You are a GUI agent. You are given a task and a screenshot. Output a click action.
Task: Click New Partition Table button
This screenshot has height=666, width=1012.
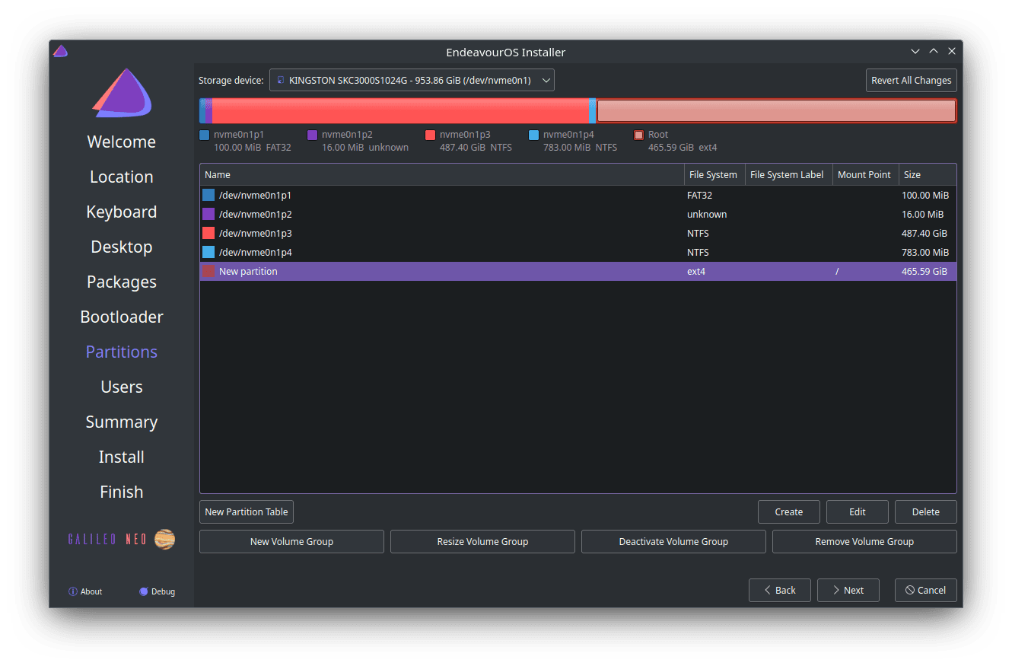click(247, 511)
